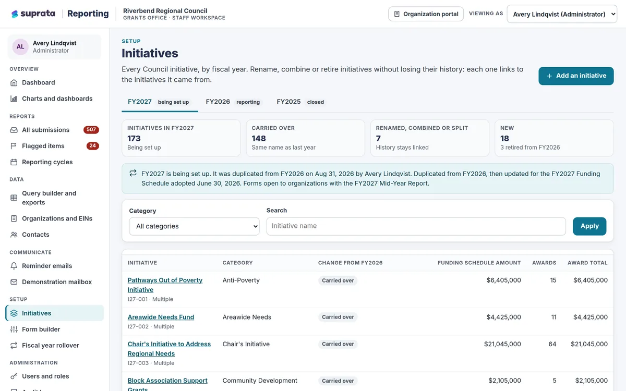This screenshot has height=391, width=626.
Task: Open Flagged items in the sidebar
Action: (x=54, y=146)
